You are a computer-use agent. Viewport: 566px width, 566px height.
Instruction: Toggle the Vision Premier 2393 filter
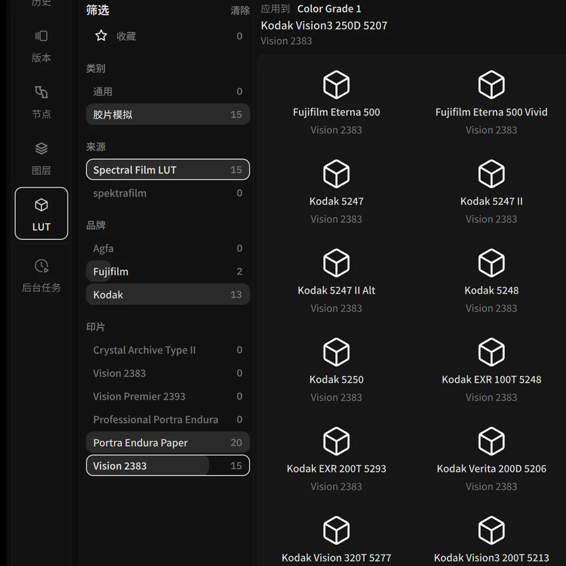(x=168, y=396)
